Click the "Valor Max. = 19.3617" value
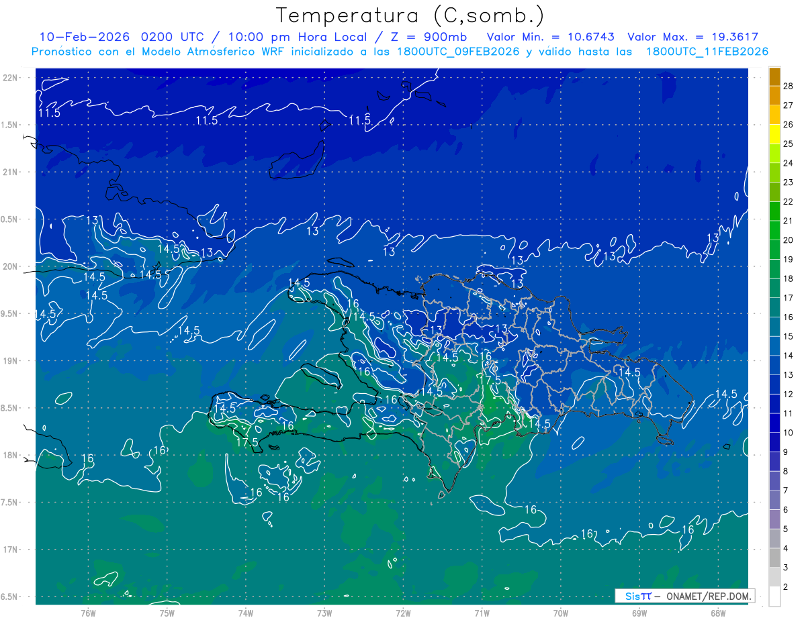The image size is (806, 622). (x=693, y=37)
